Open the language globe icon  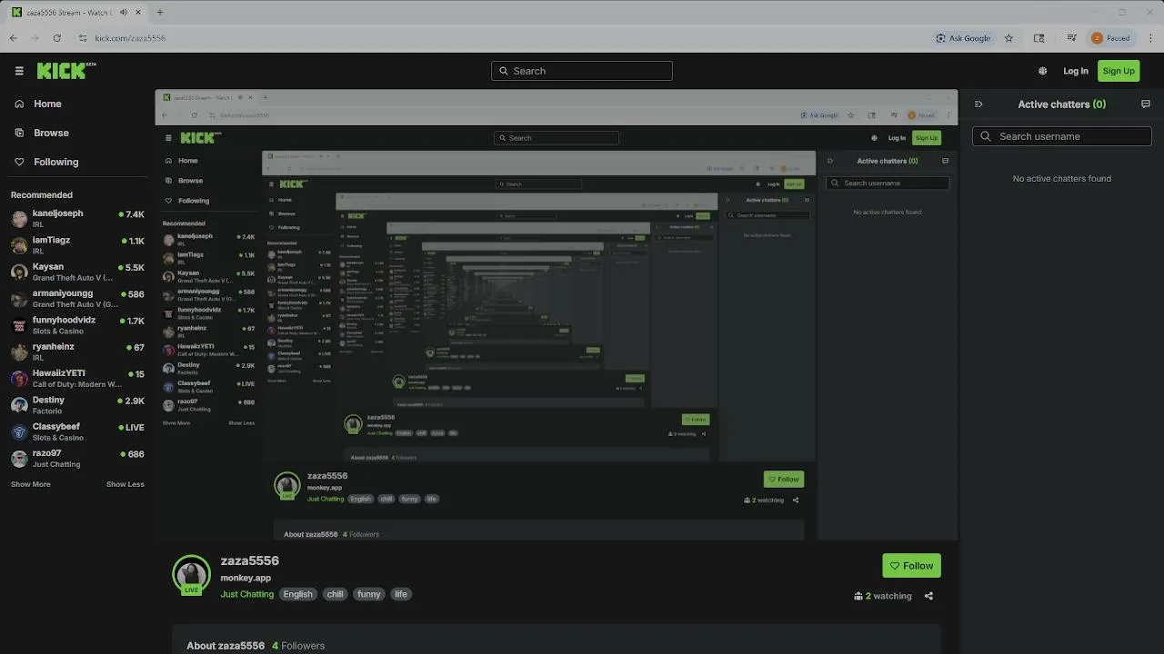pyautogui.click(x=1042, y=71)
